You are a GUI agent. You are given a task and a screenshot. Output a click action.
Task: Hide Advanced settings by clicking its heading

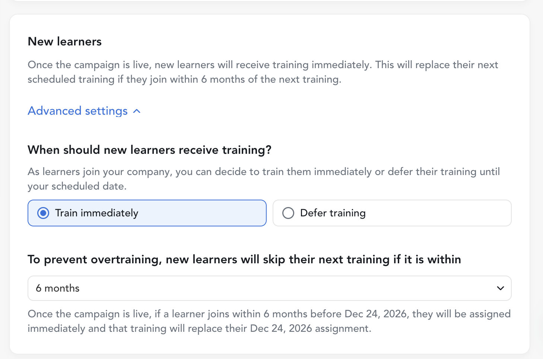77,111
